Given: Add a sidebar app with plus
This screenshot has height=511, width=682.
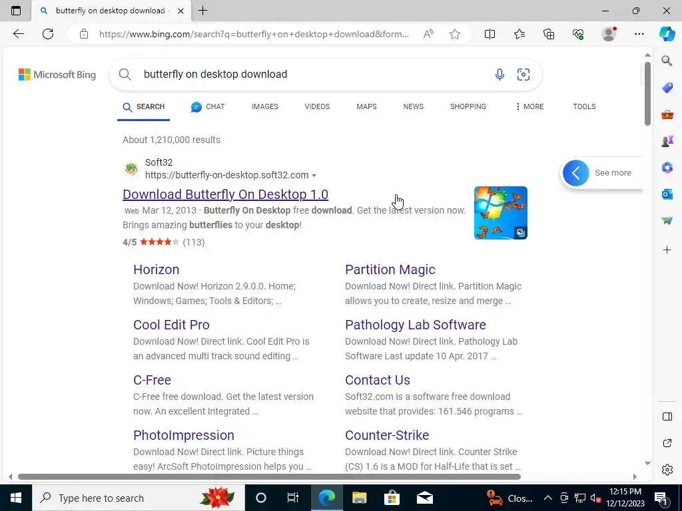Looking at the screenshot, I should tap(667, 250).
